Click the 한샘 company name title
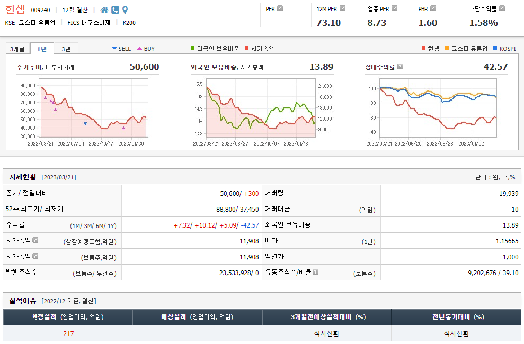This screenshot has width=524, height=344. pos(15,10)
